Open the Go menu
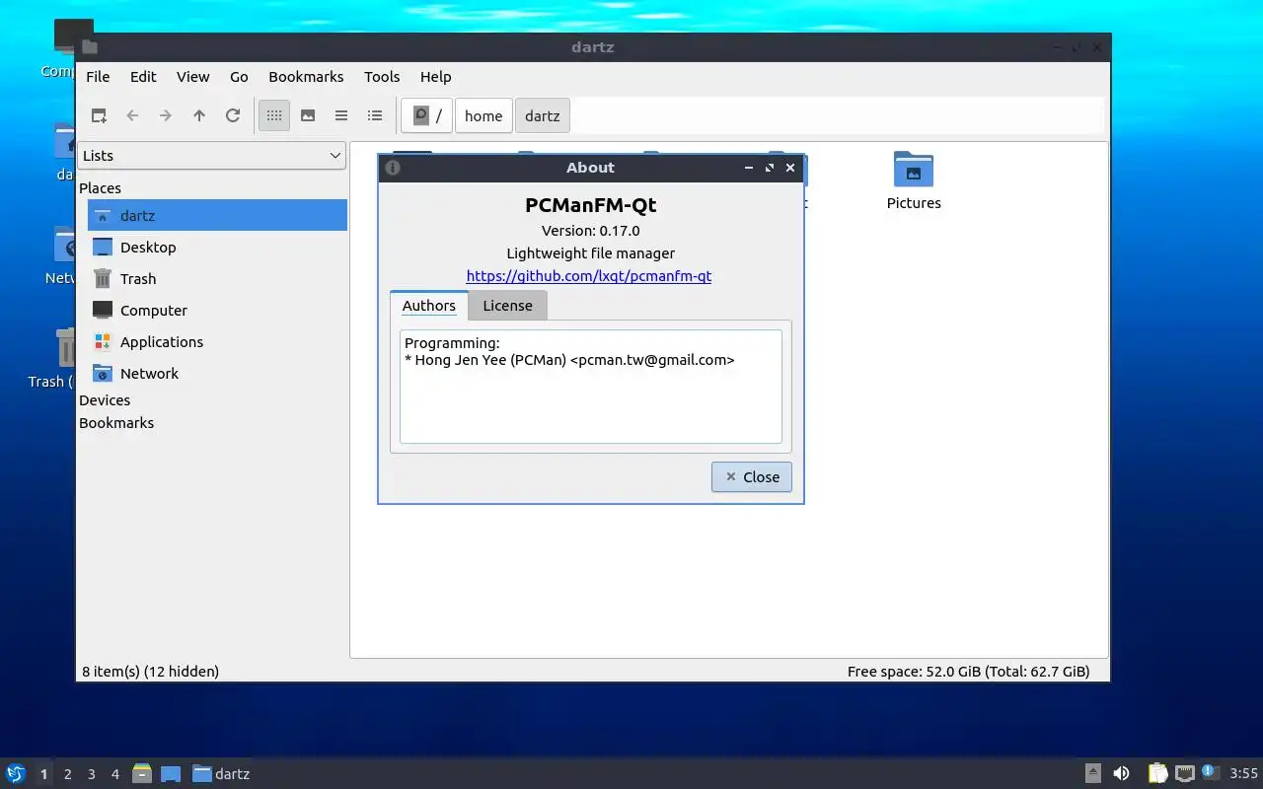Image resolution: width=1263 pixels, height=789 pixels. point(239,77)
